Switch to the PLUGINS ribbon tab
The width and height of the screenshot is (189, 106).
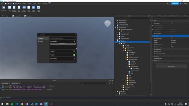coord(45,4)
